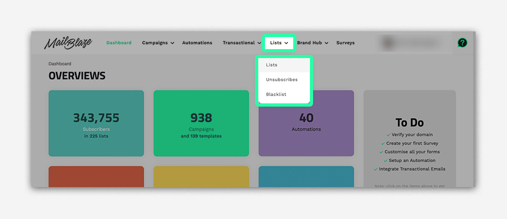
Task: Expand the Campaigns dropdown menu
Action: pos(158,43)
